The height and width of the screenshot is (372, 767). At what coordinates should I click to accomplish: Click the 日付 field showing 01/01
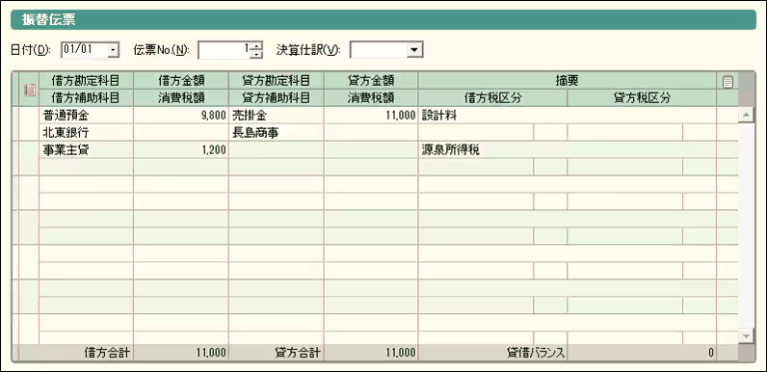click(x=85, y=50)
